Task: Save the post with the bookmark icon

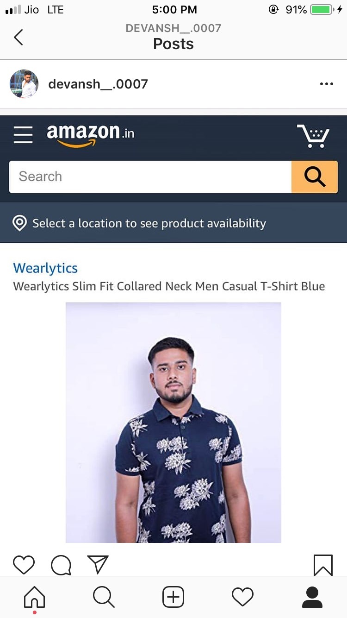Action: 323,565
